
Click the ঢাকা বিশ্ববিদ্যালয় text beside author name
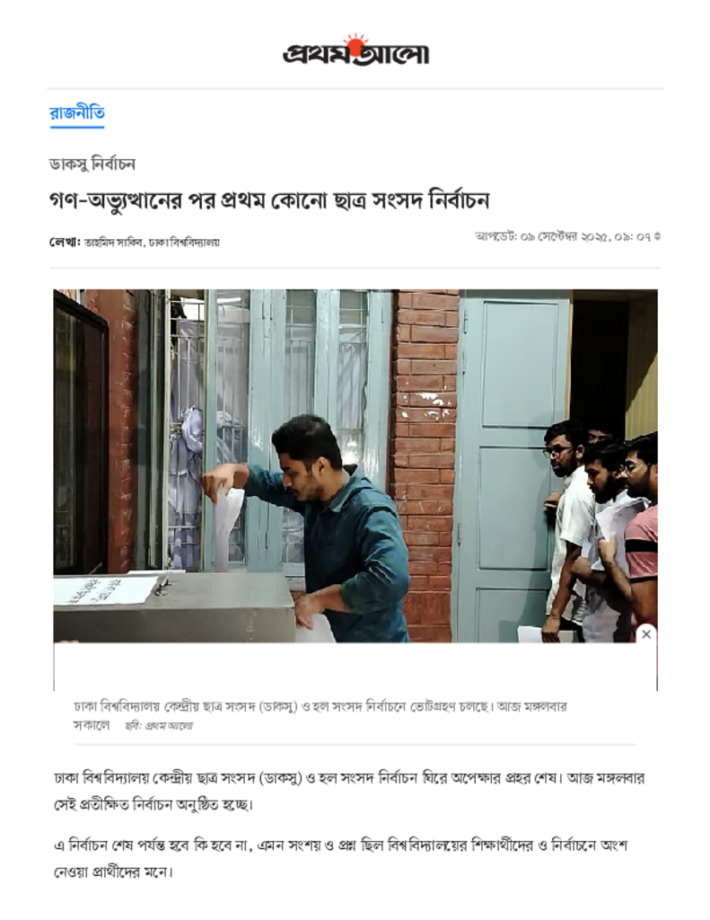coord(184,242)
